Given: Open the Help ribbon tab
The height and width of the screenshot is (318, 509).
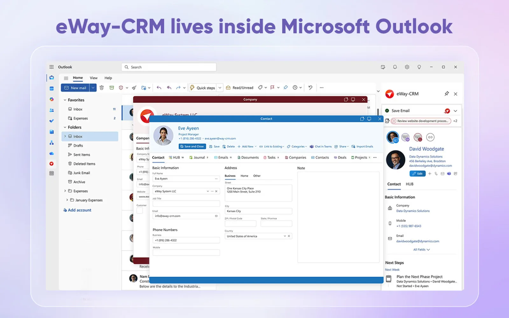Looking at the screenshot, I should pos(108,78).
